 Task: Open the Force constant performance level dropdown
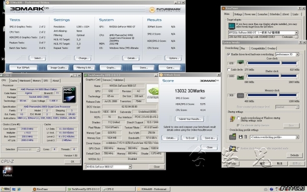pos(297,107)
